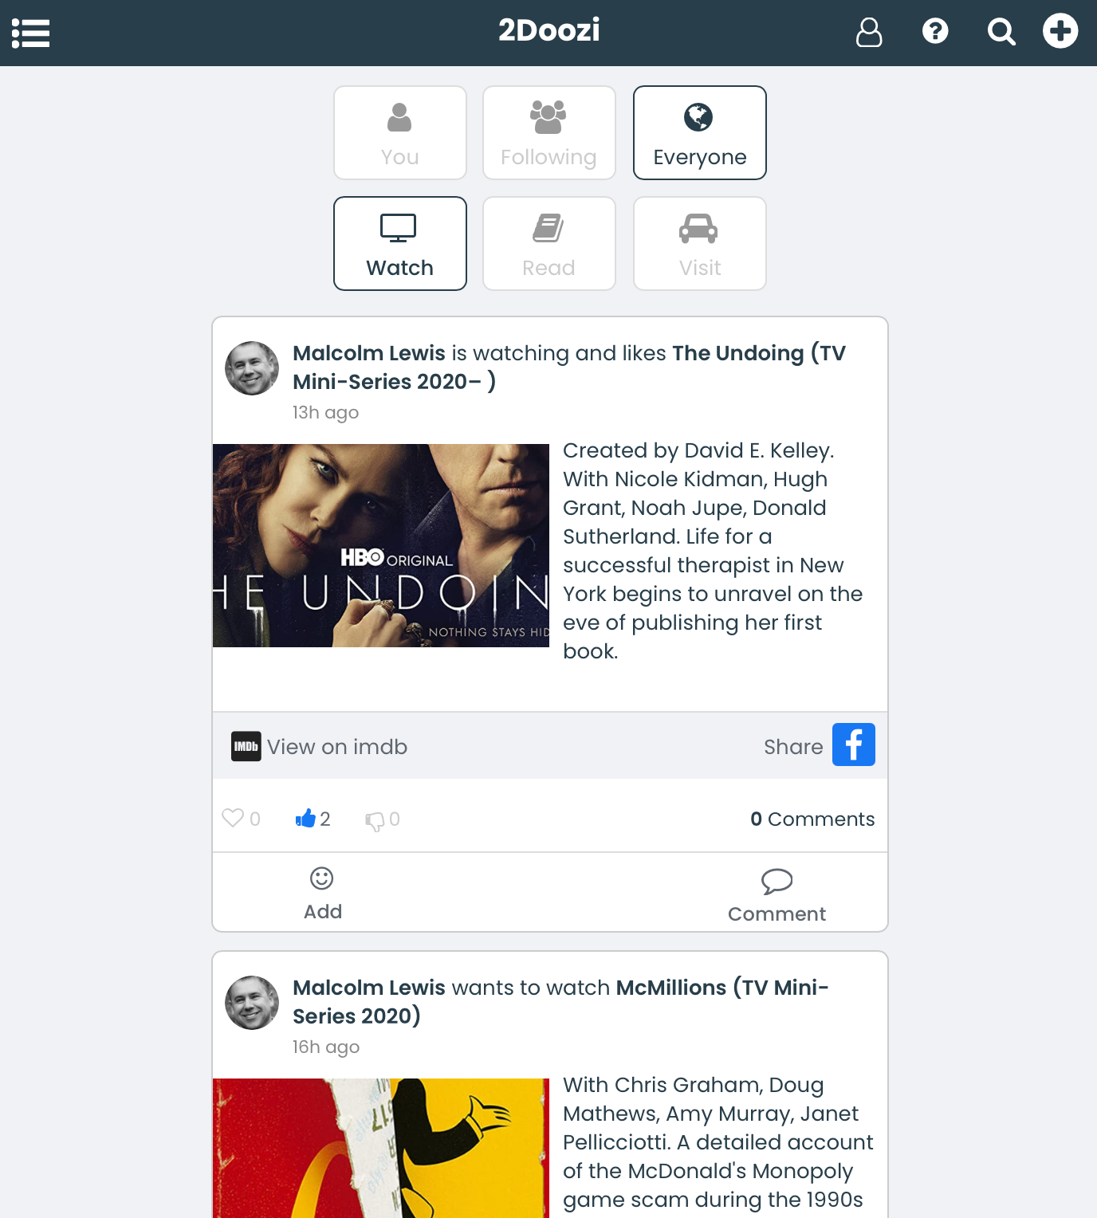
Task: Toggle the Everyone feed filter
Action: [x=700, y=133]
